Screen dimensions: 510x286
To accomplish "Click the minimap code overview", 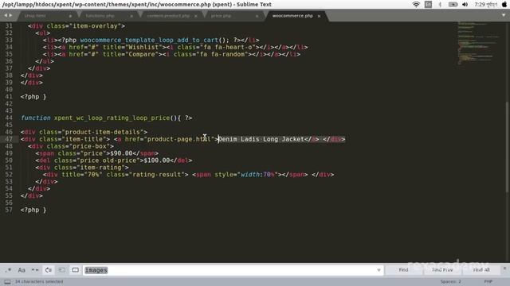I will point(478,42).
